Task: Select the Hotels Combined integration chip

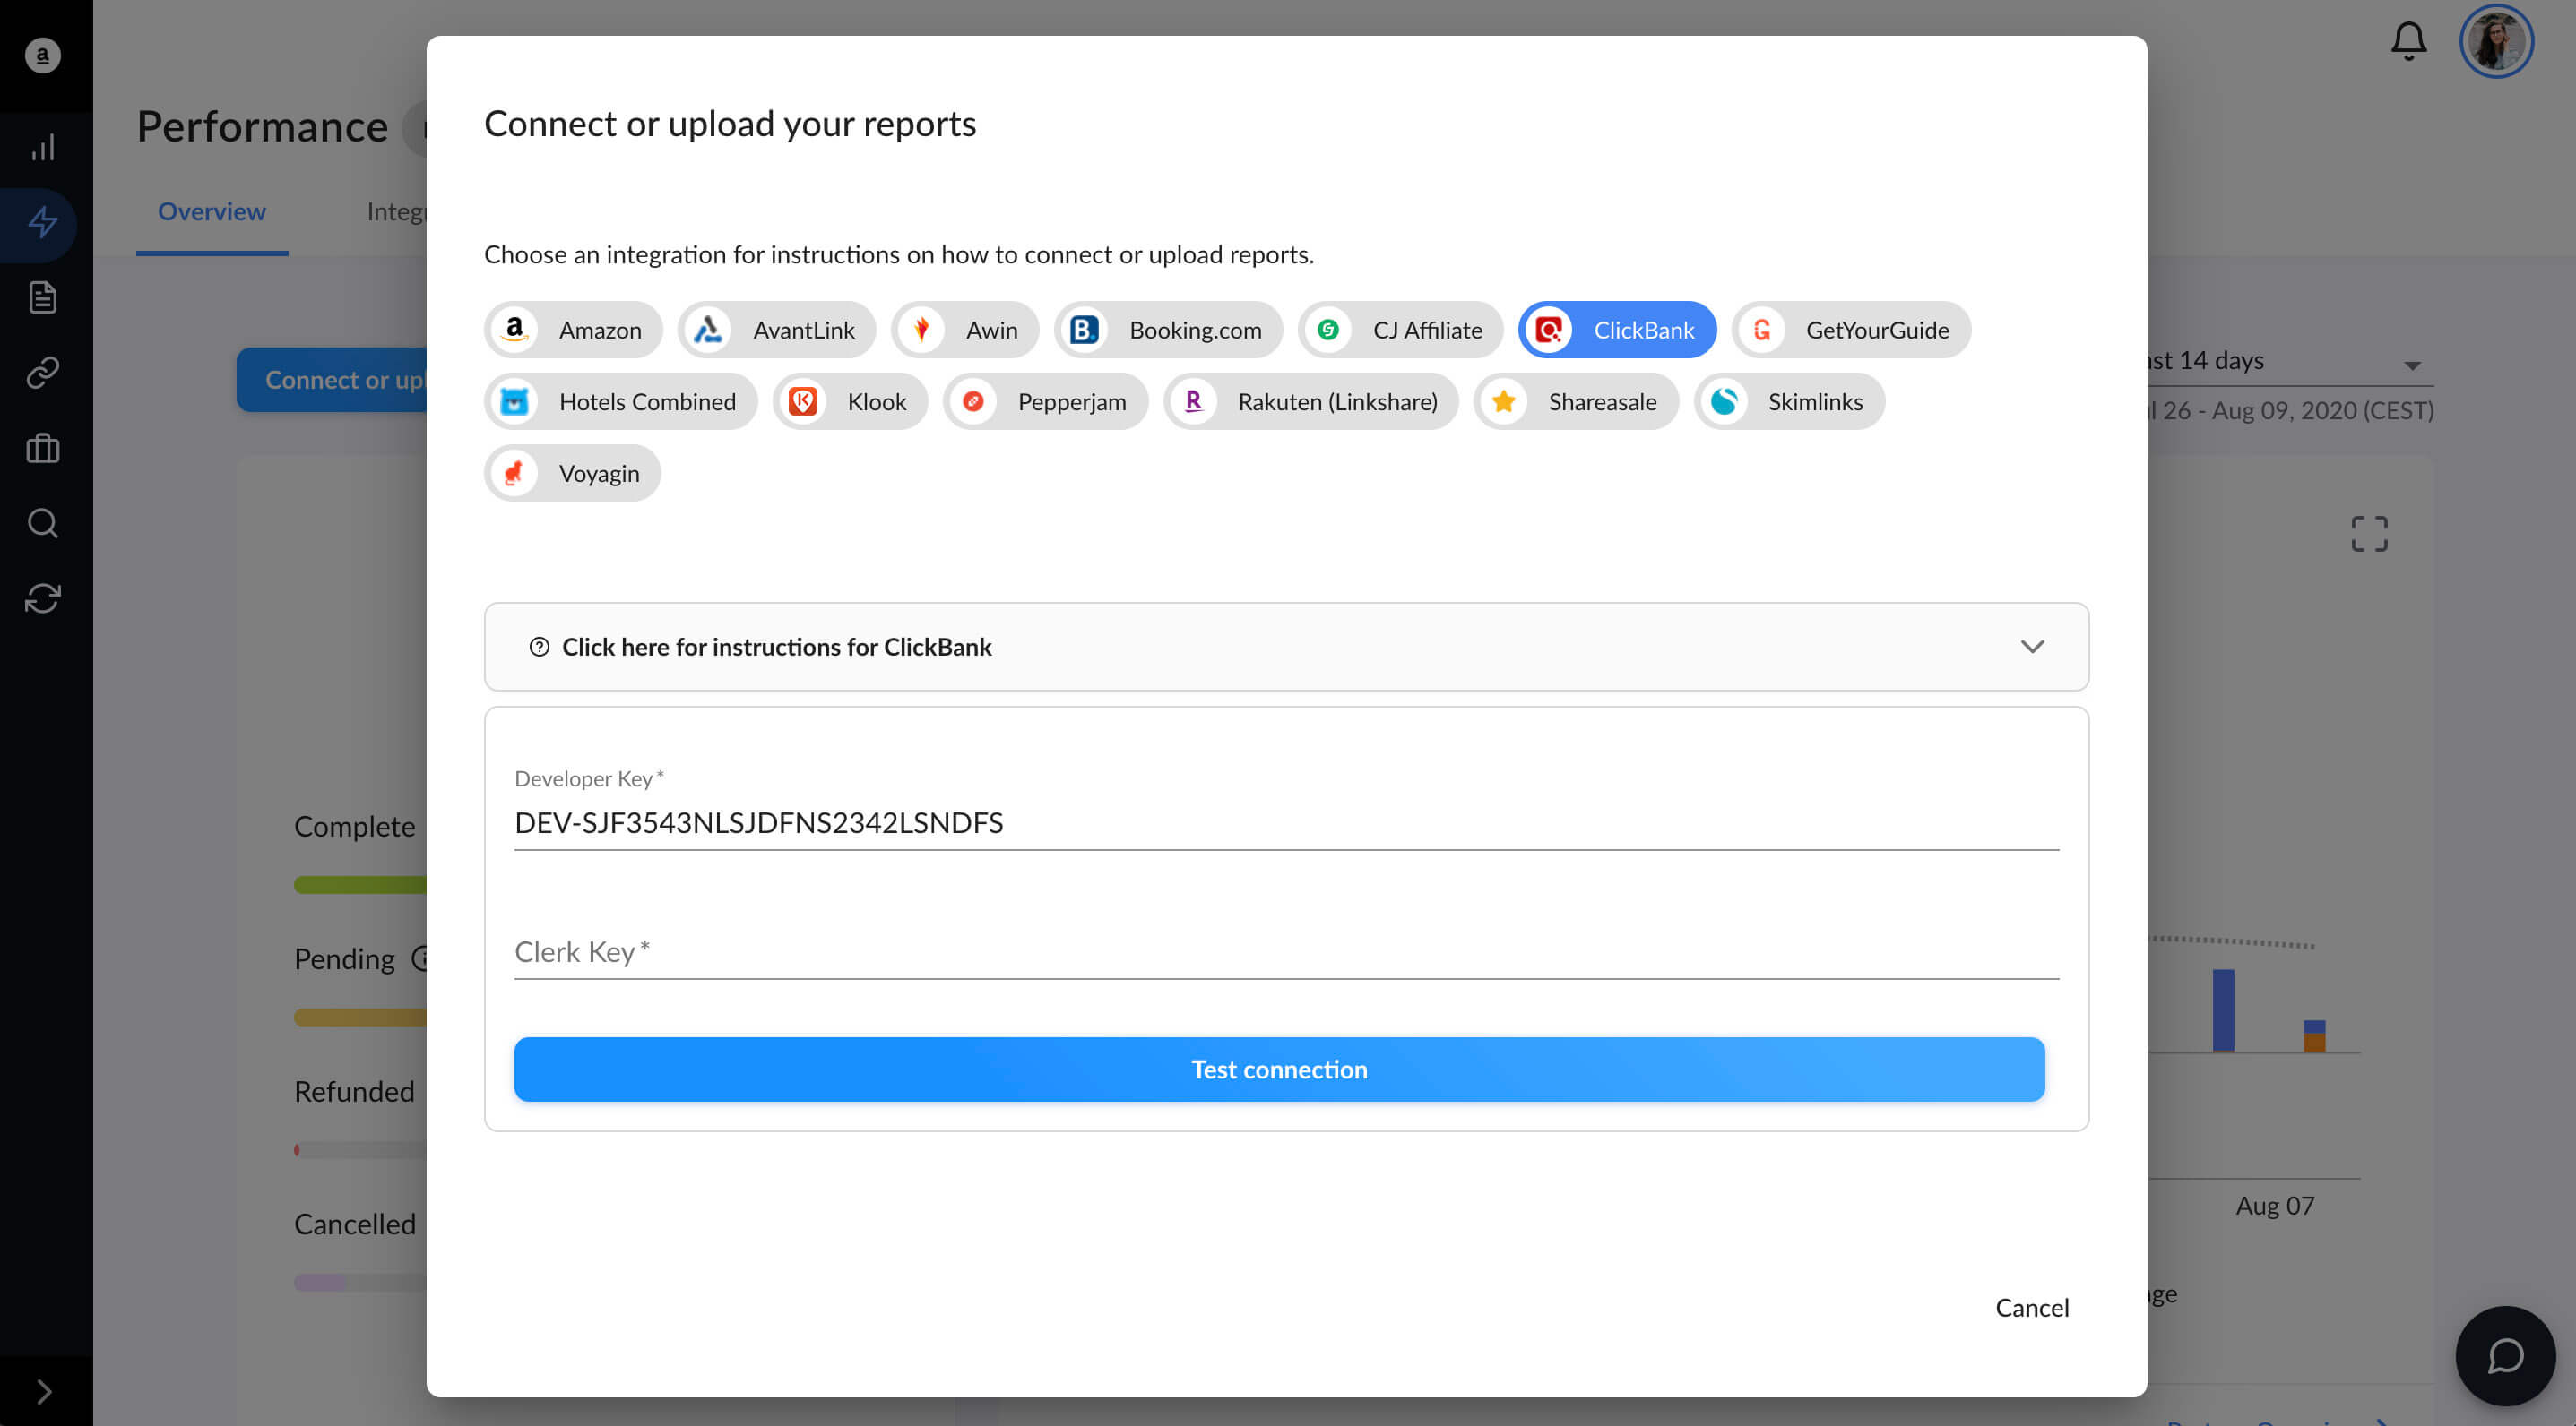Action: (x=621, y=401)
